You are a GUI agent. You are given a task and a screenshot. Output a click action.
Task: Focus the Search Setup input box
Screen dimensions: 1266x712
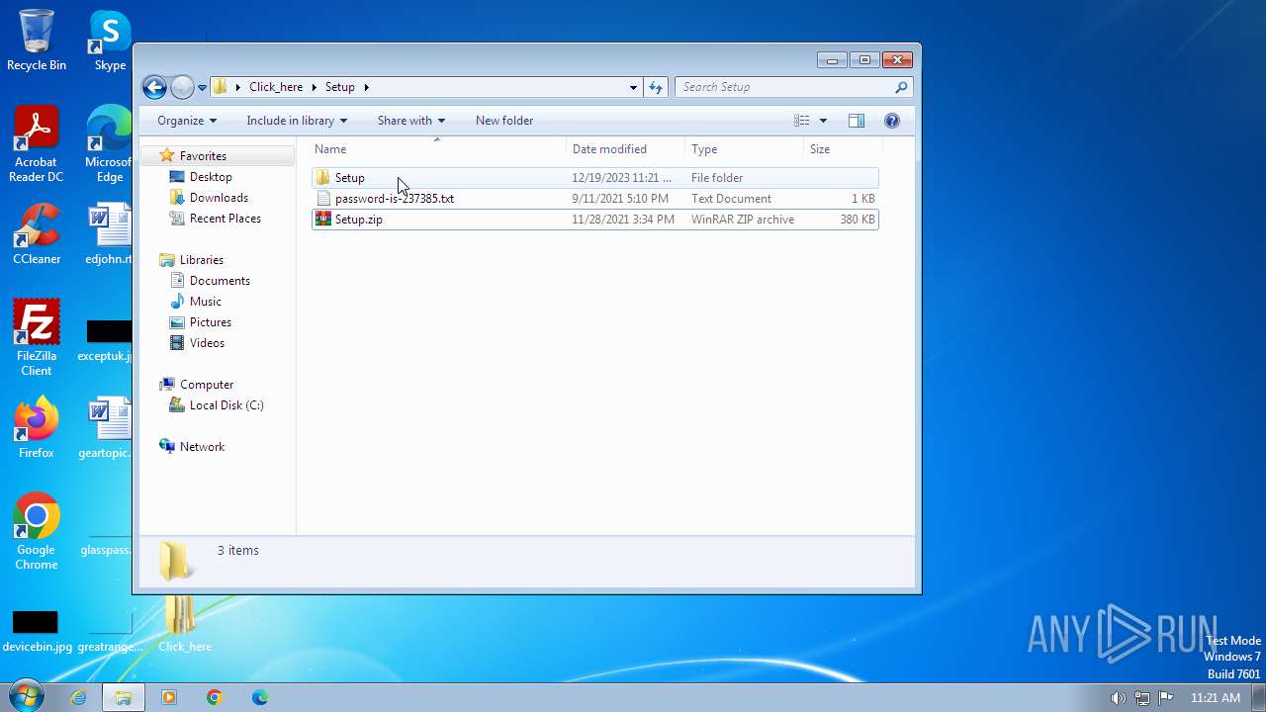786,87
